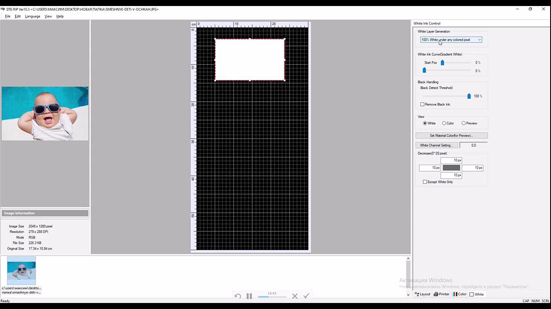Image resolution: width=551 pixels, height=309 pixels.
Task: Enable the Remove Black Ink checkbox
Action: [x=423, y=104]
